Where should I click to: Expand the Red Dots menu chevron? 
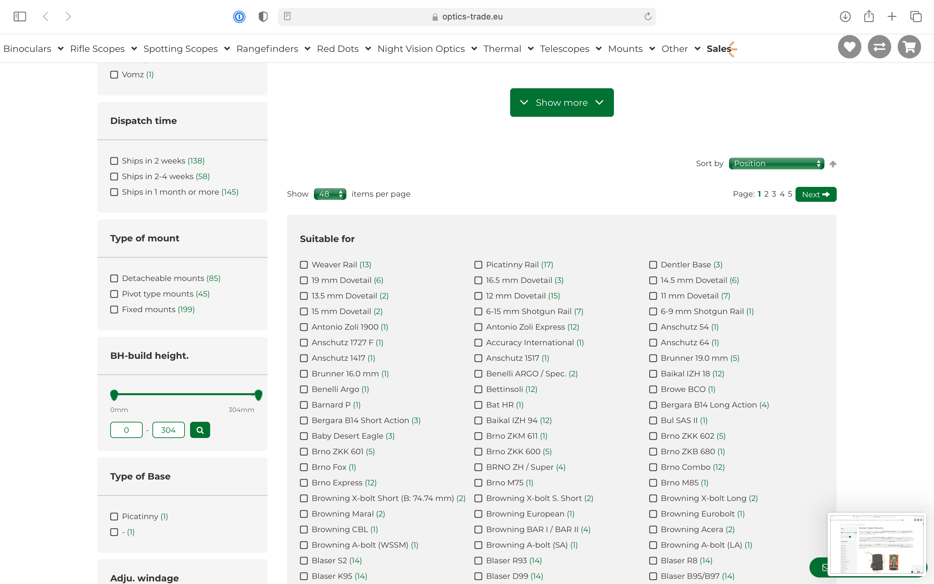click(x=368, y=49)
